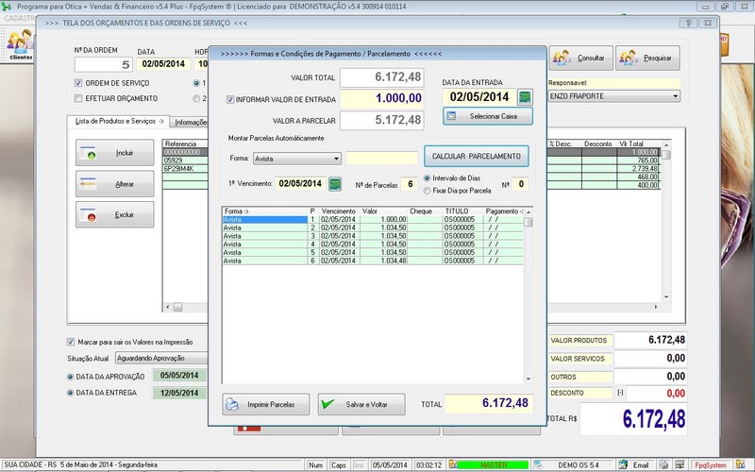The image size is (755, 472).
Task: Uncheck the Ordem de Serviço checkbox
Action: (78, 82)
